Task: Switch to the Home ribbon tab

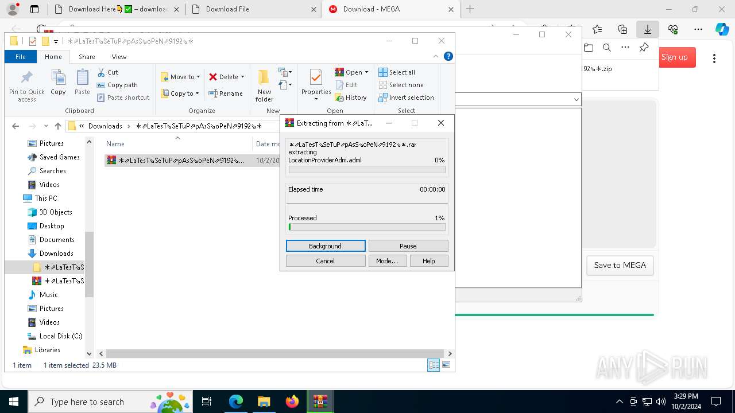Action: coord(53,57)
